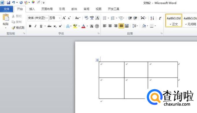
Task: Apply the red font color swatch
Action: pyautogui.click(x=83, y=26)
